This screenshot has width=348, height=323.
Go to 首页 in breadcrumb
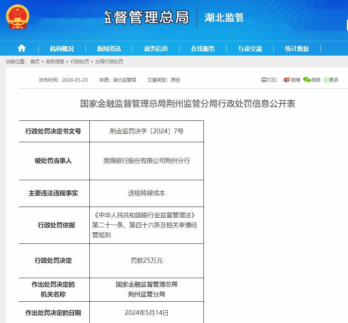coord(35,62)
